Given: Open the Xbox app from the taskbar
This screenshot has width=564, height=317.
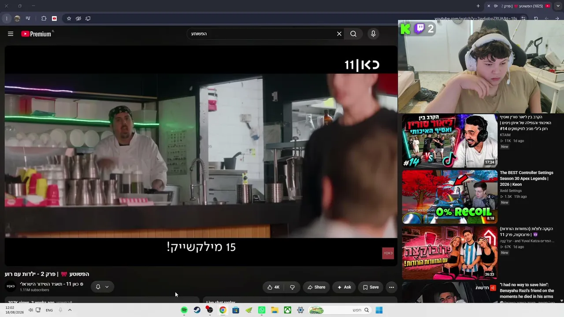Looking at the screenshot, I should coord(287,310).
